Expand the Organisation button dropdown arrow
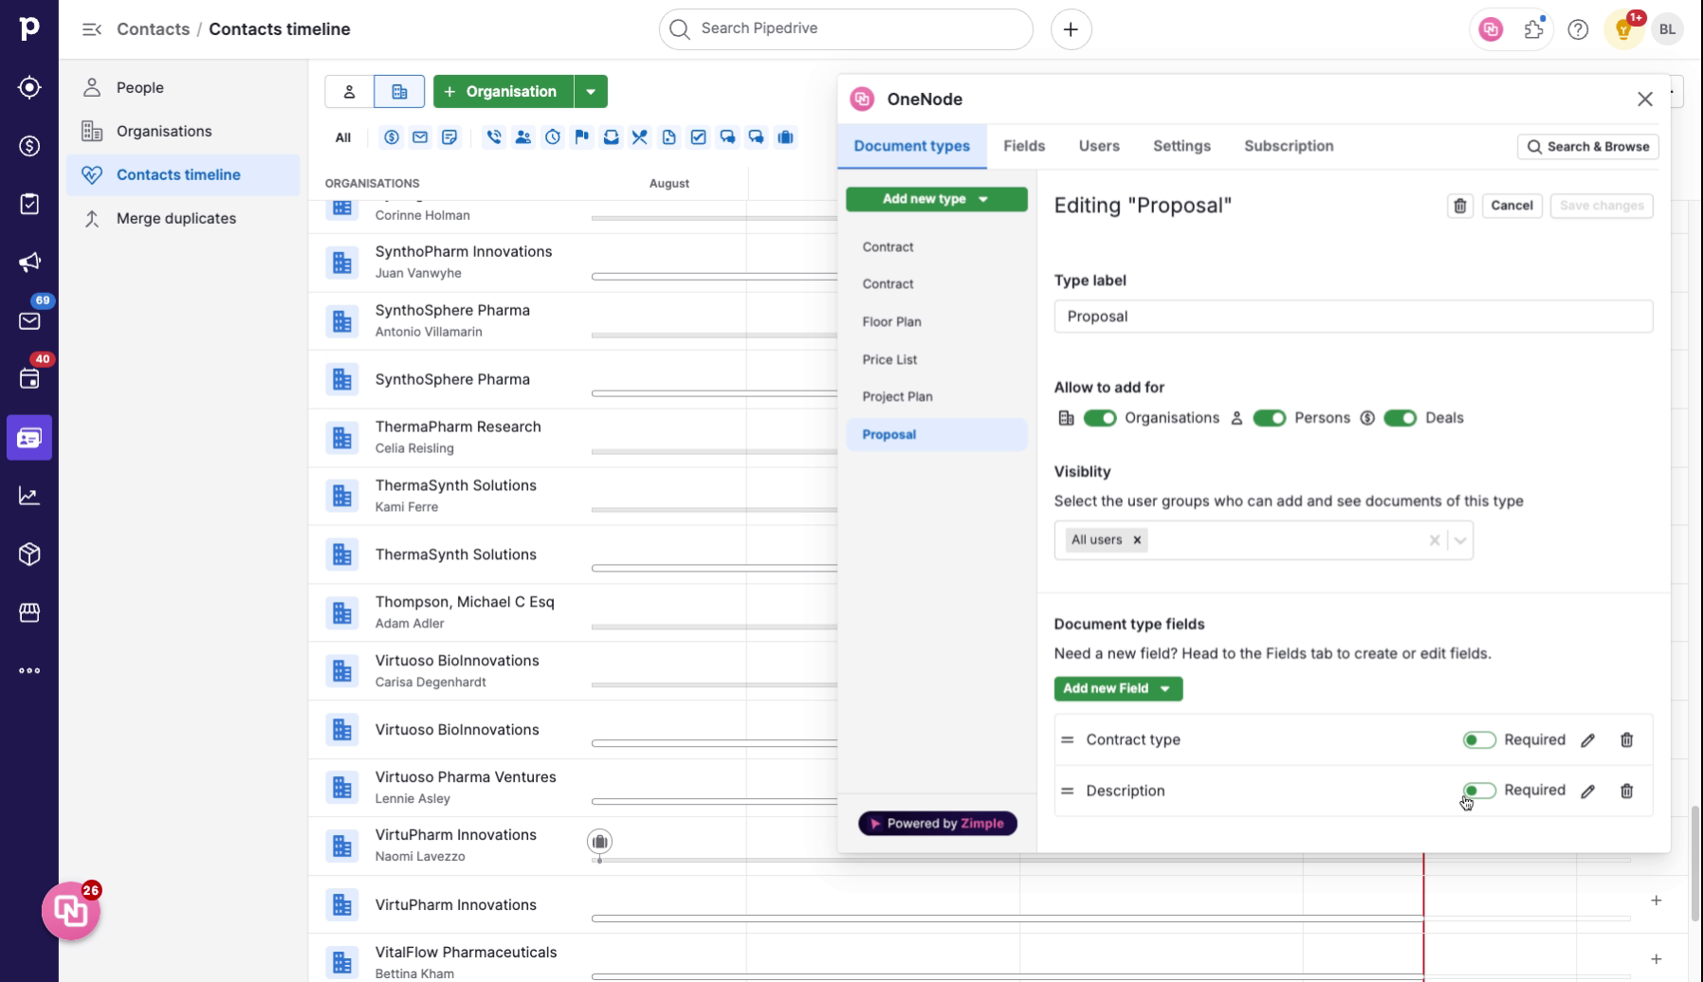 (591, 92)
